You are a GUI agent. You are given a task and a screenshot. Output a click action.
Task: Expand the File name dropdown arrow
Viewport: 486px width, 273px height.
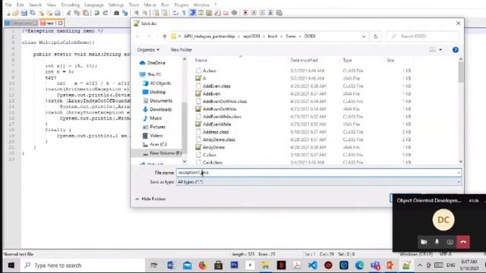(x=459, y=173)
